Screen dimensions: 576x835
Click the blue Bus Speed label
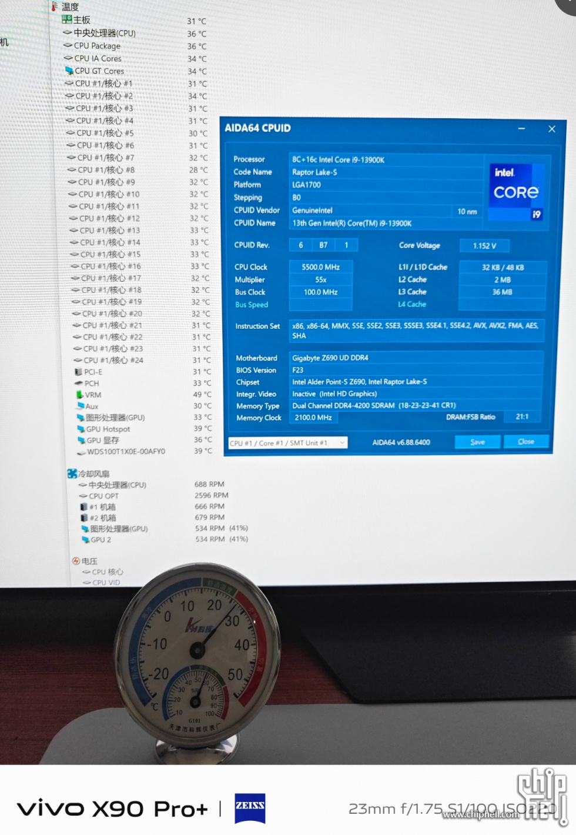[x=252, y=305]
